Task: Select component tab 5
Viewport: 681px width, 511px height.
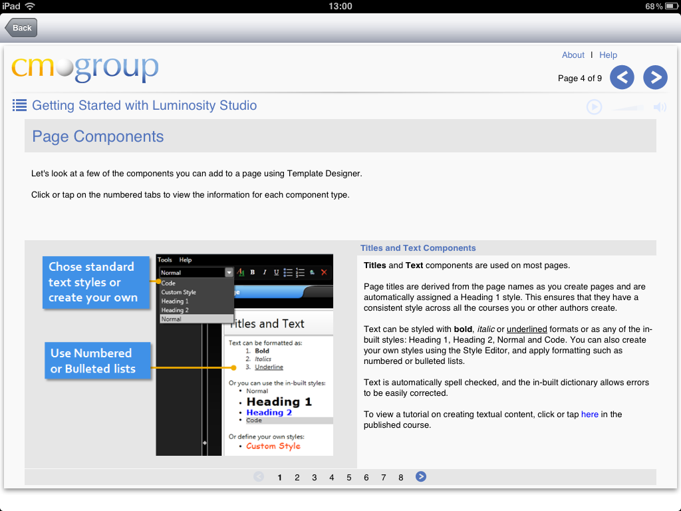Action: pyautogui.click(x=348, y=478)
